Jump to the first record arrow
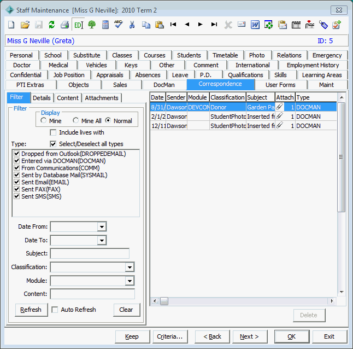Screen dimensions: 353x349 click(173, 24)
